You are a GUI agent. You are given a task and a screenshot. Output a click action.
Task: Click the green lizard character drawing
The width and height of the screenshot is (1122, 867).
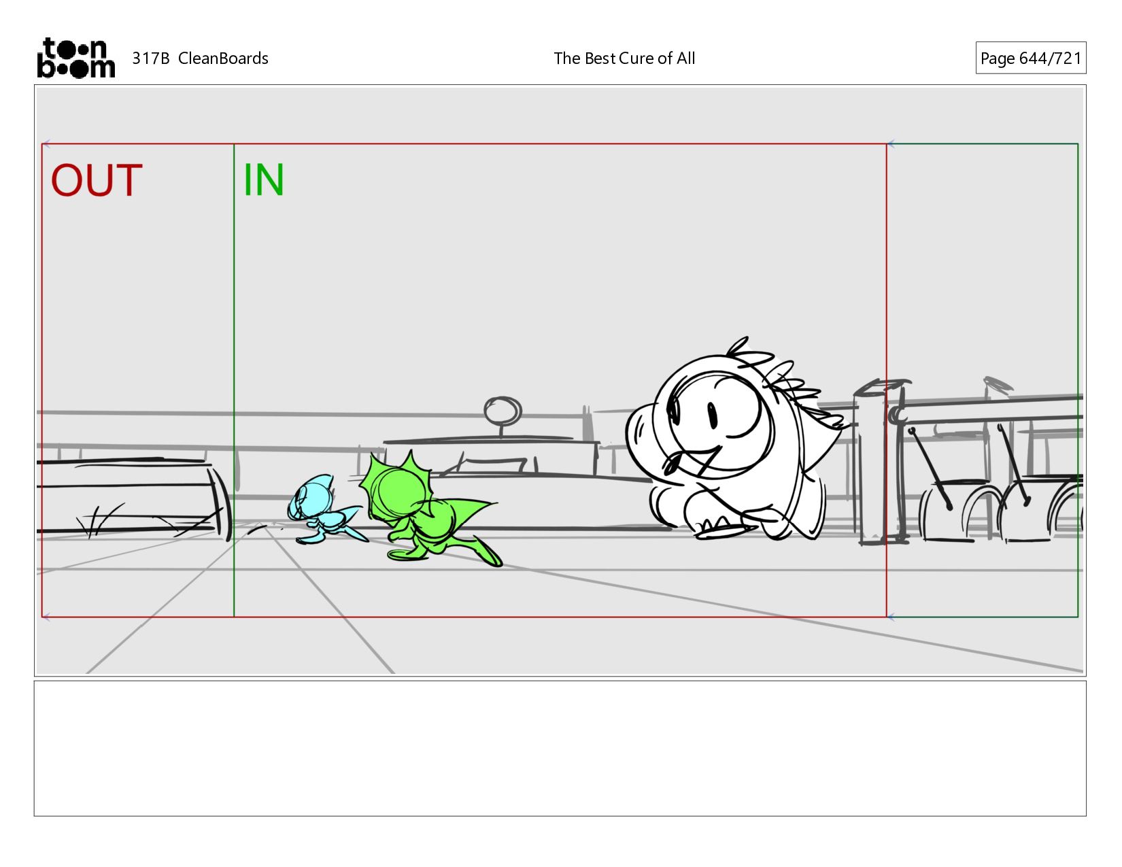pyautogui.click(x=430, y=508)
